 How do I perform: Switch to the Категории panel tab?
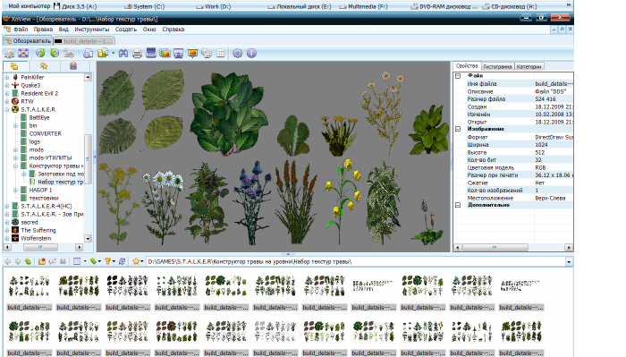click(529, 67)
